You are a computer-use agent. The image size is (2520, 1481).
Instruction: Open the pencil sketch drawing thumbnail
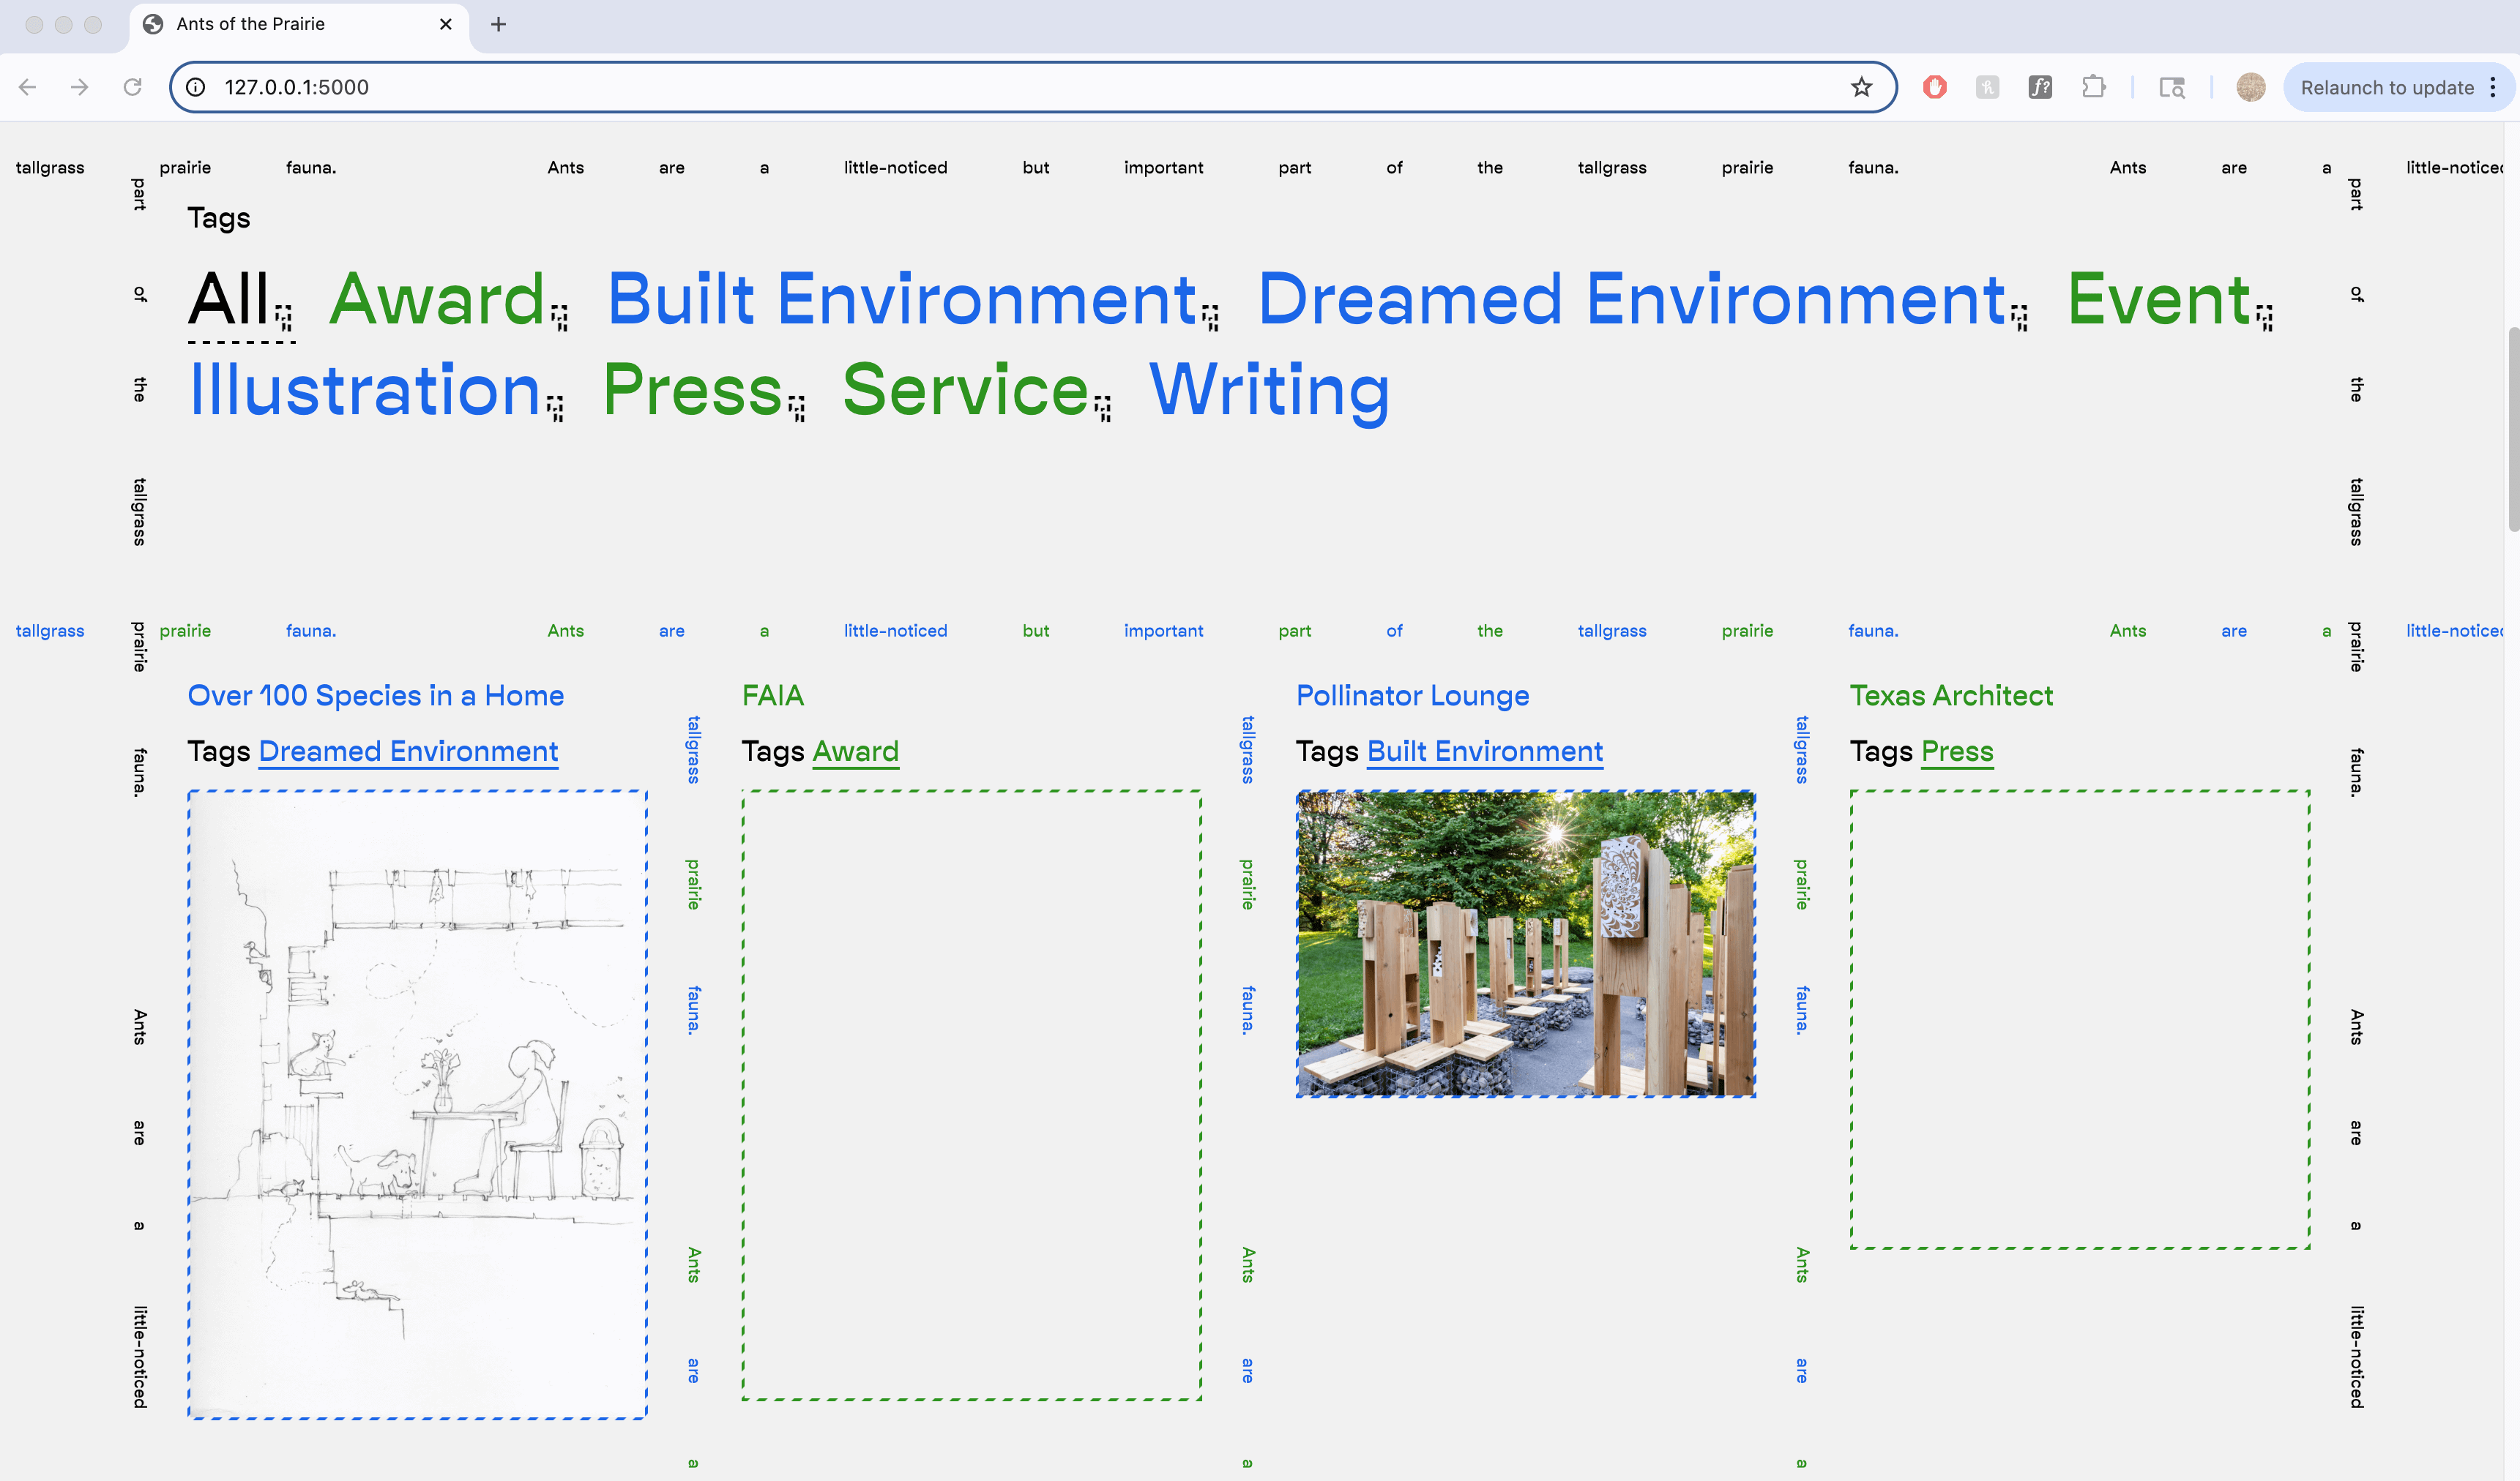(x=418, y=1104)
